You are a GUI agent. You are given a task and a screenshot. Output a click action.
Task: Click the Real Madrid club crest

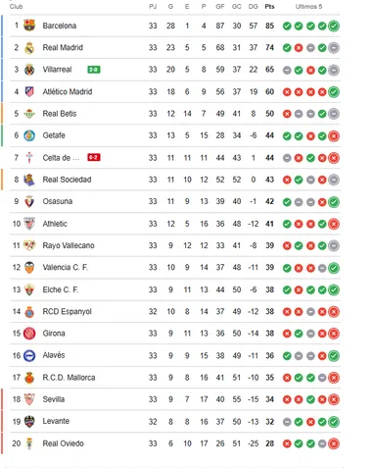[29, 48]
